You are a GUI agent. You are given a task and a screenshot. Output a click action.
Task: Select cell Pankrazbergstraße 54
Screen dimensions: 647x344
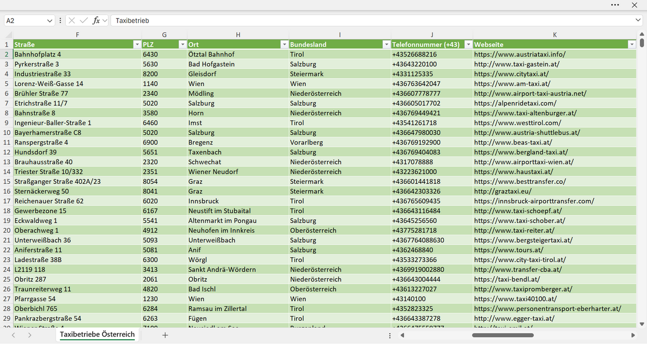coord(77,318)
